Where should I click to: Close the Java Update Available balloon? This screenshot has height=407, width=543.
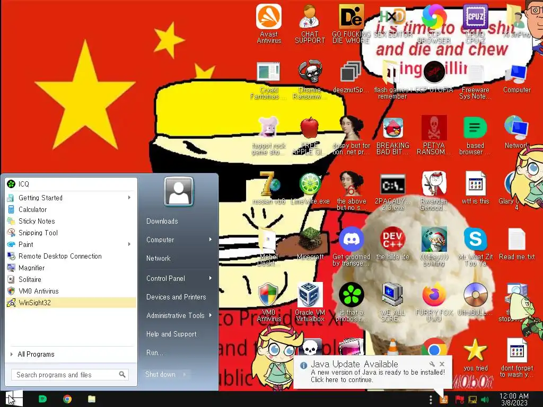[442, 364]
